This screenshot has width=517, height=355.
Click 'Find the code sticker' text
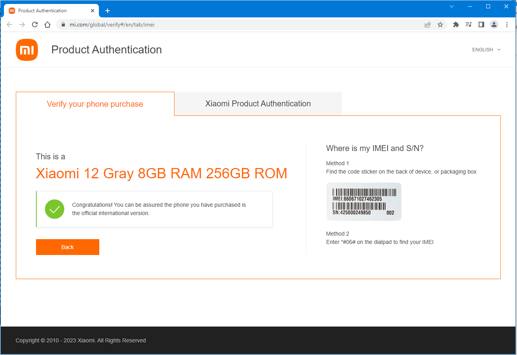tap(401, 172)
